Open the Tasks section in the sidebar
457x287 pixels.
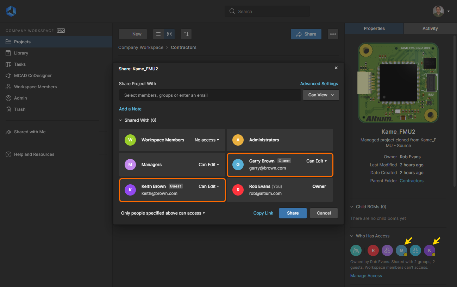[x=56, y=64]
